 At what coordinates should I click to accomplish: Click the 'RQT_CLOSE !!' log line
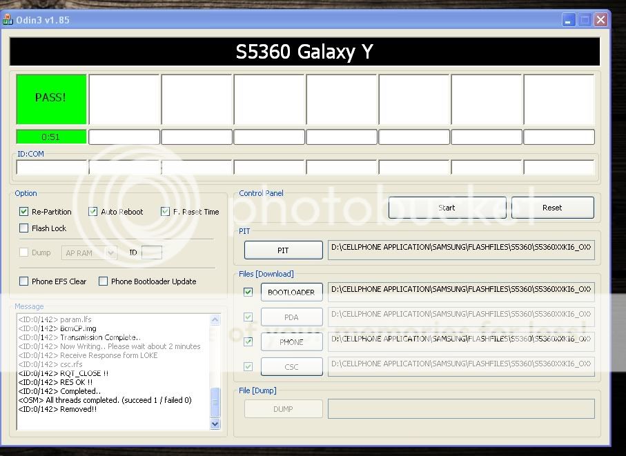click(x=63, y=373)
